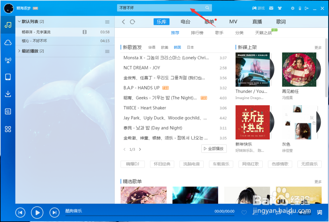The image size is (329, 222).
Task: Click 更多 next to 精选歌单
Action: click(318, 182)
